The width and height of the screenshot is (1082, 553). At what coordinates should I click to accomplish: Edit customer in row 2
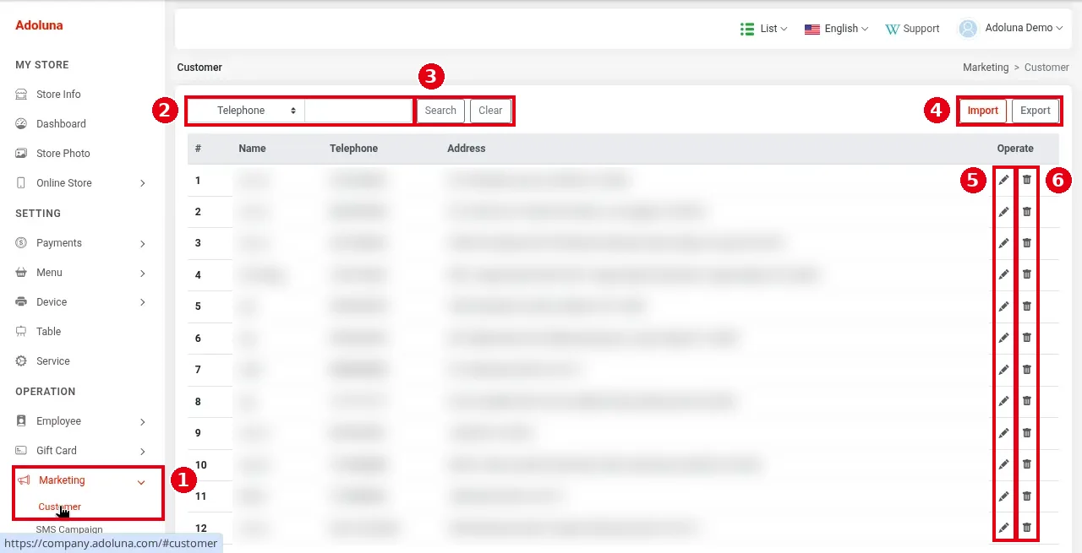click(x=1003, y=211)
